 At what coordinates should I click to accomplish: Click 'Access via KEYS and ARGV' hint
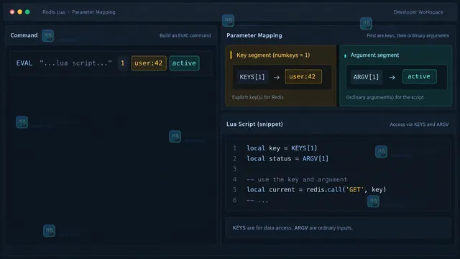pyautogui.click(x=419, y=124)
